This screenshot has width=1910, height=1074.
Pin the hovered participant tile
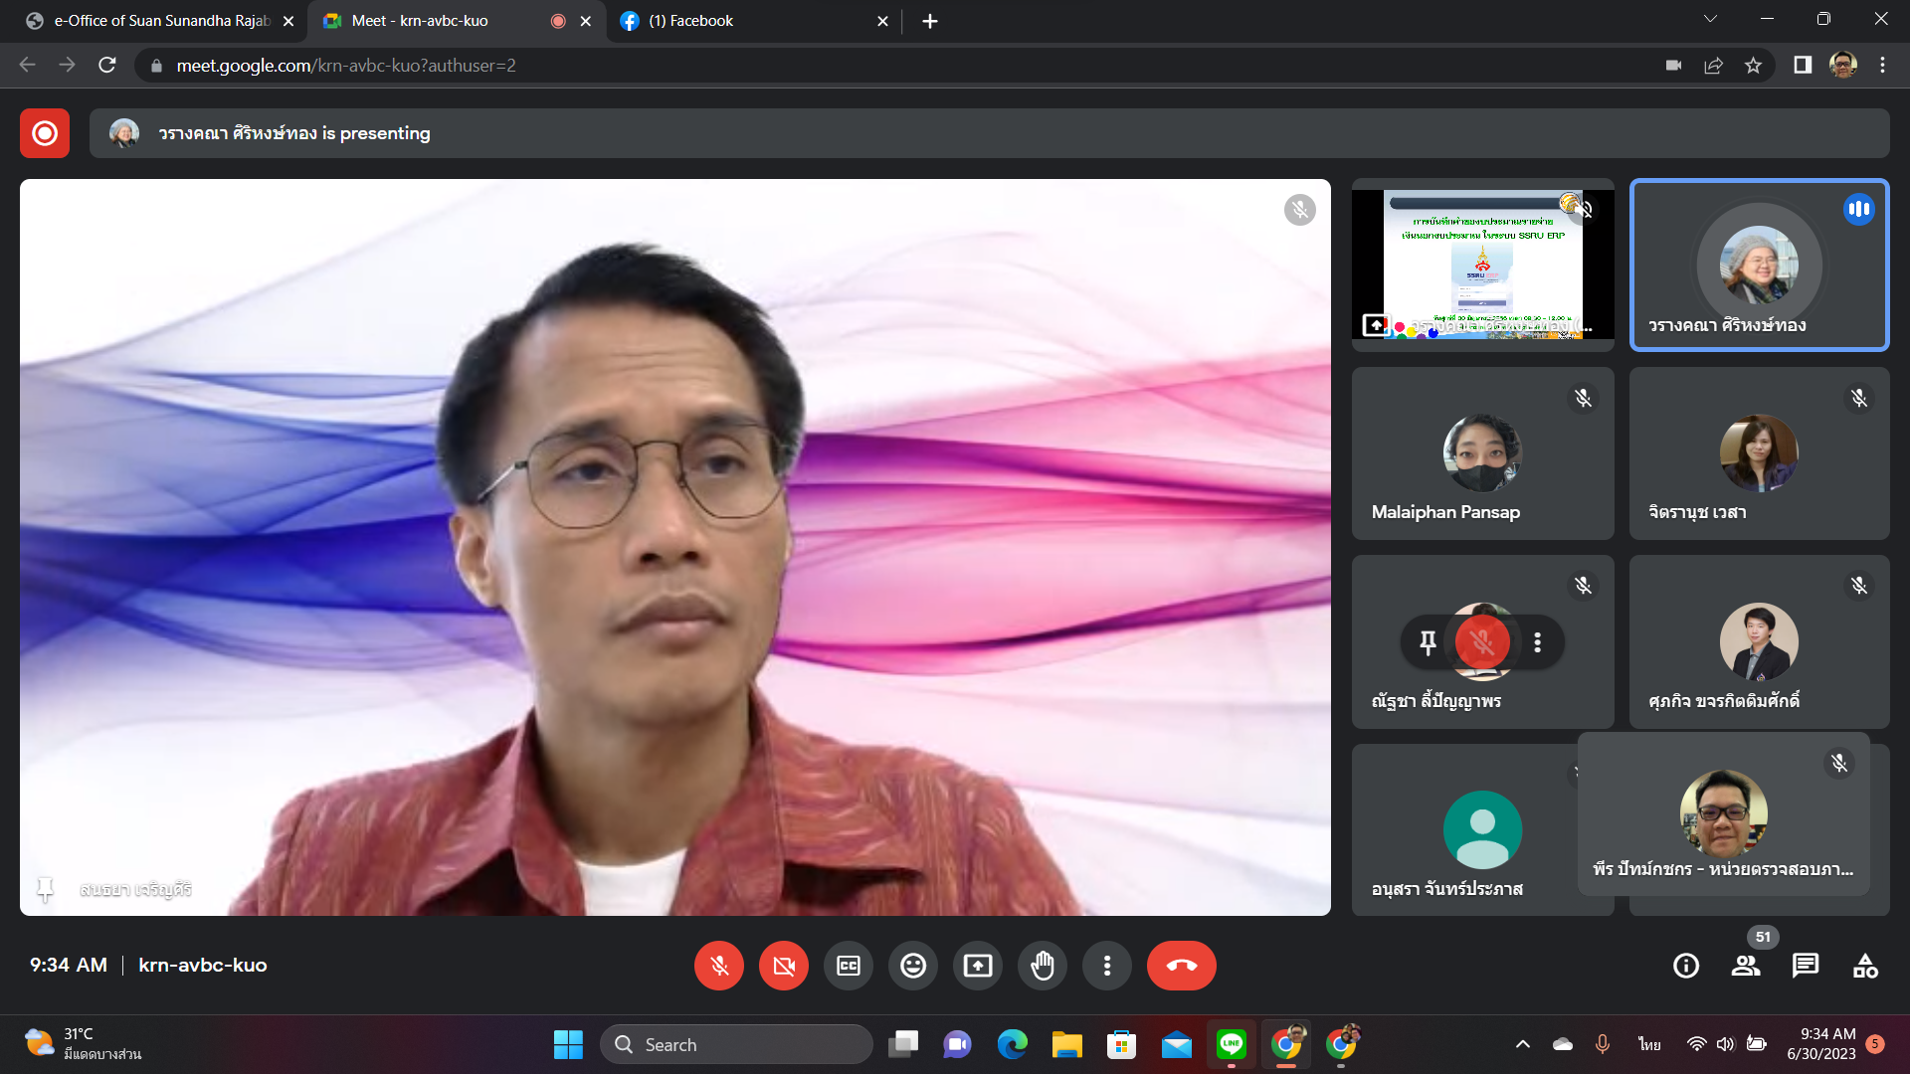[1428, 642]
